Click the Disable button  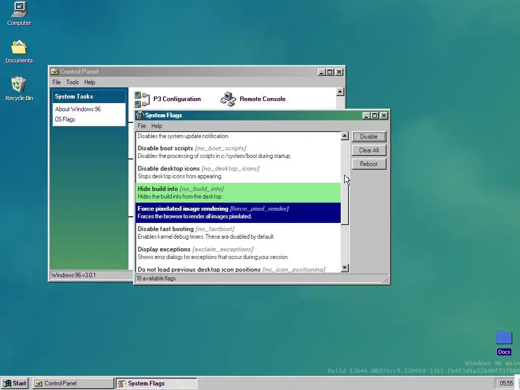tap(369, 137)
